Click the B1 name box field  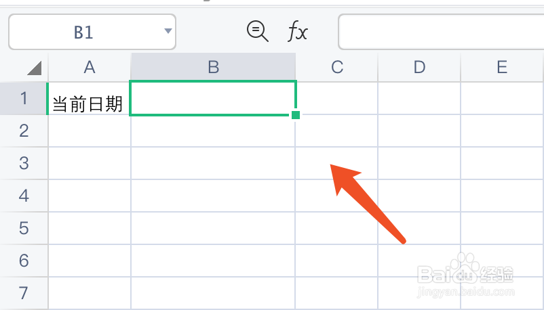pyautogui.click(x=84, y=32)
